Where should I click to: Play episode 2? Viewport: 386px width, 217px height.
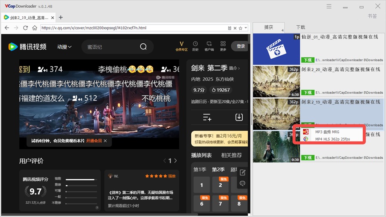(220, 185)
